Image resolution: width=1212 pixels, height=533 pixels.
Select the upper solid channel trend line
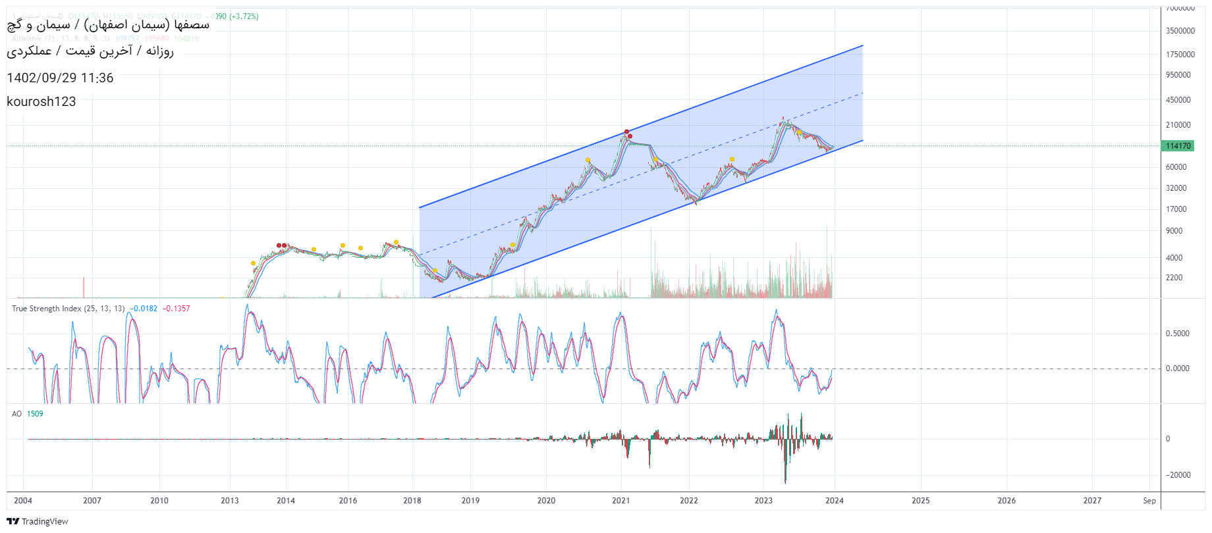pos(641,126)
